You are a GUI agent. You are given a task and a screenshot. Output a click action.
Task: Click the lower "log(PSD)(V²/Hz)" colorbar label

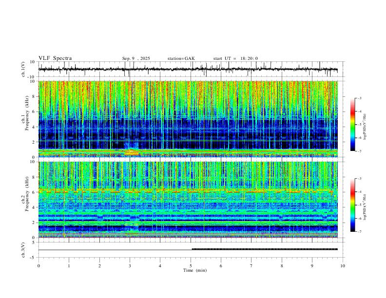pyautogui.click(x=365, y=207)
